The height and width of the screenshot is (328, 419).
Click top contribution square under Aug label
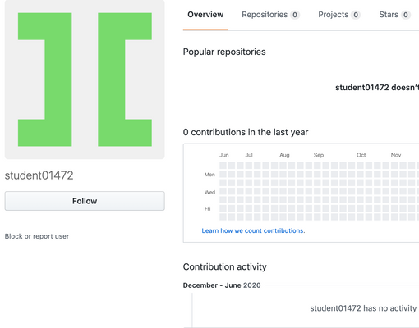(283, 166)
